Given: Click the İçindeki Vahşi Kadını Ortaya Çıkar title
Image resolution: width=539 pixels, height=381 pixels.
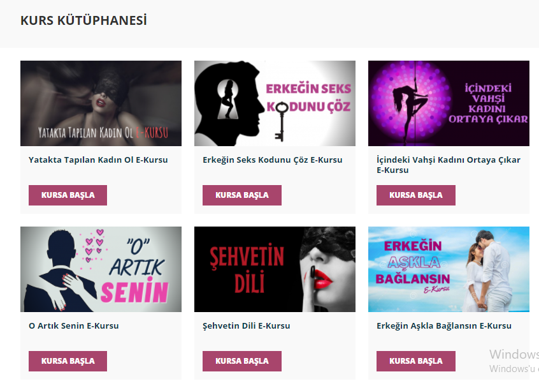Looking at the screenshot, I should coord(449,165).
